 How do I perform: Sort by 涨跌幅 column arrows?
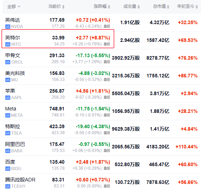point(109,6)
